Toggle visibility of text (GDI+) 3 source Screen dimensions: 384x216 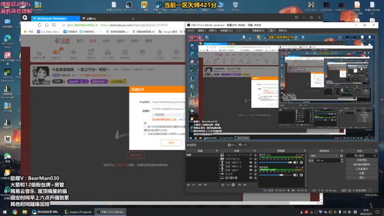[x=251, y=166]
